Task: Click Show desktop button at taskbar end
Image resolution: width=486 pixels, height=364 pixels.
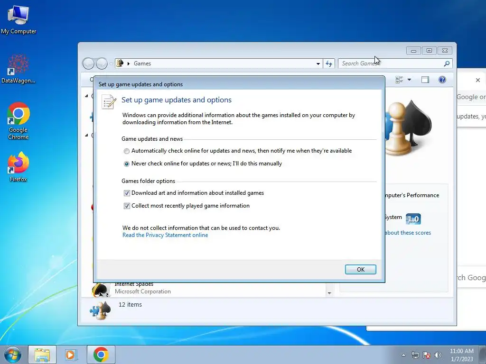Action: [483, 355]
